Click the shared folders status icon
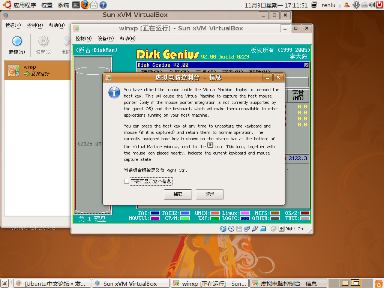This screenshot has height=288, width=384. pos(263,229)
